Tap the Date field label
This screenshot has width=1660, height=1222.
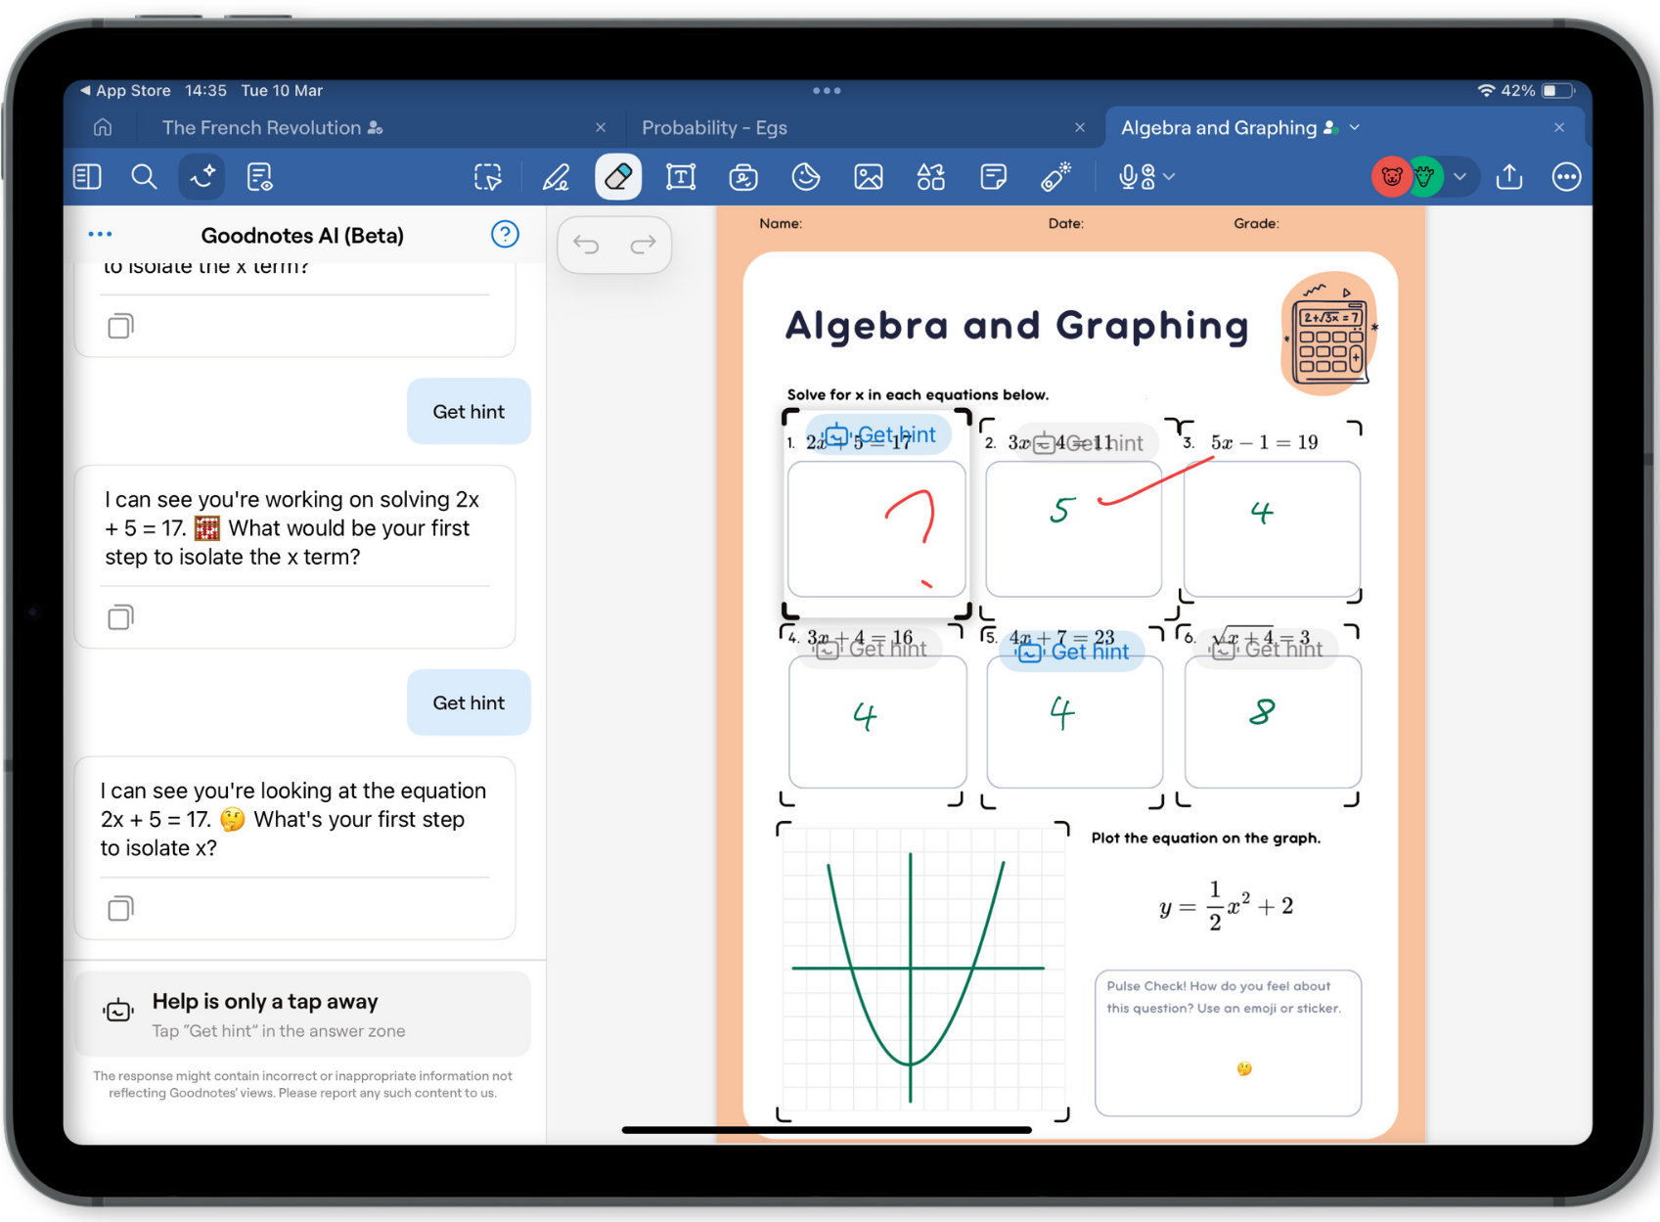[1065, 224]
